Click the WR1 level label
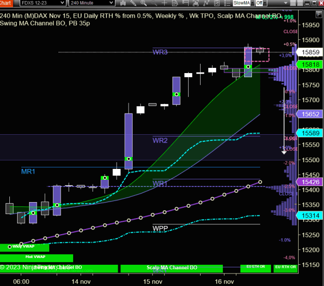 (160, 183)
